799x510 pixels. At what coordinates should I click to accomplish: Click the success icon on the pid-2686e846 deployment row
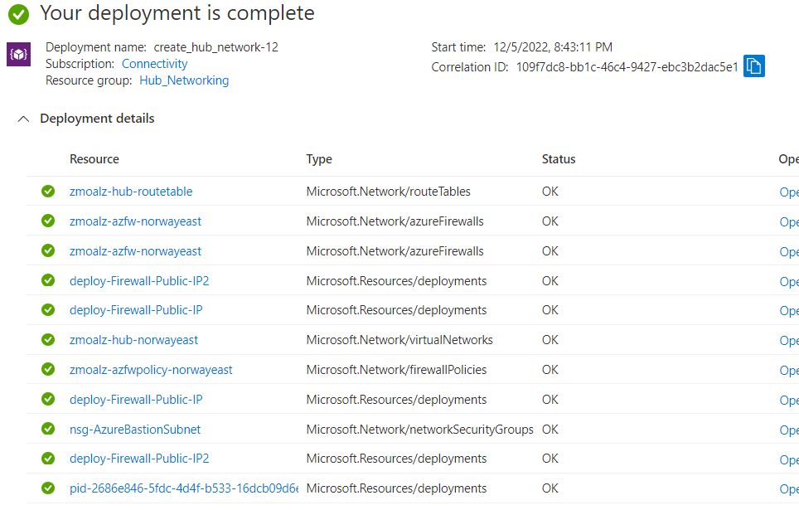(x=47, y=488)
